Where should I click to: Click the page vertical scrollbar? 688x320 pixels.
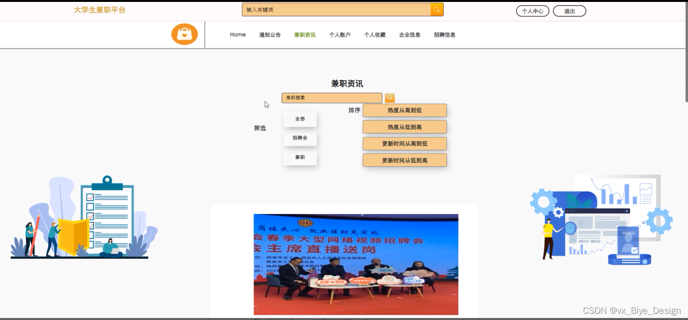click(x=687, y=53)
